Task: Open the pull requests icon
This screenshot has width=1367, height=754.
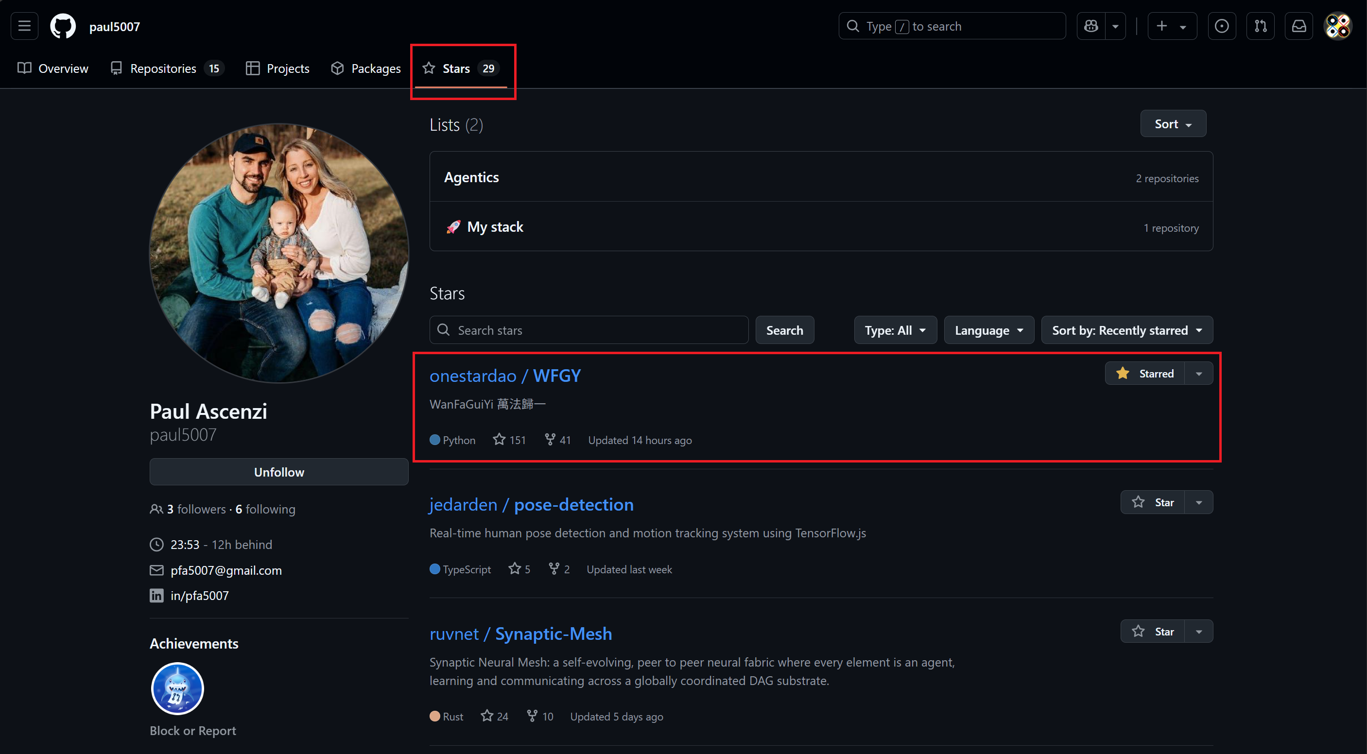Action: pyautogui.click(x=1261, y=26)
